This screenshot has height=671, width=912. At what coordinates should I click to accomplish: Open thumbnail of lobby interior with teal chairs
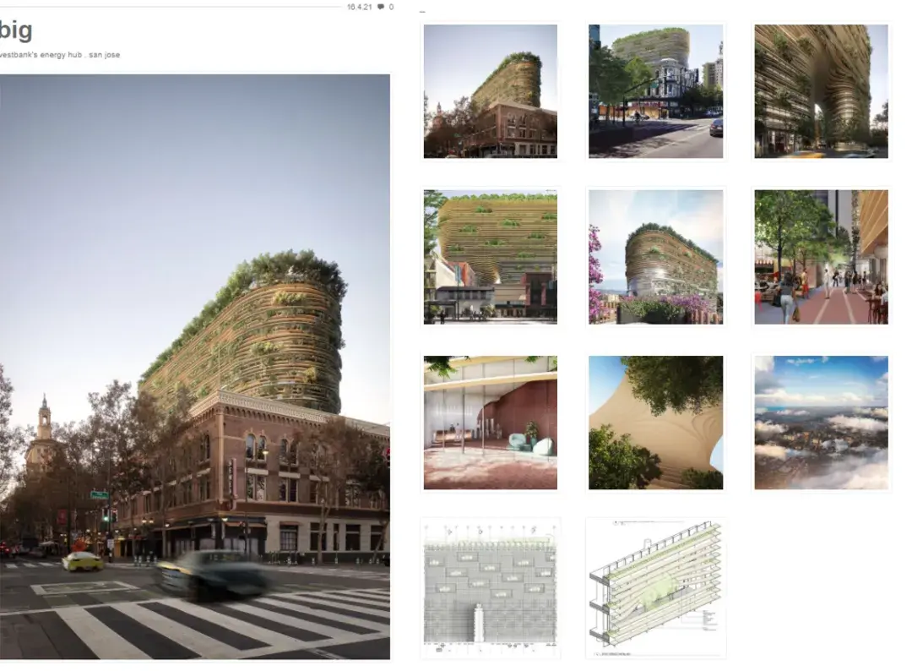click(x=491, y=423)
